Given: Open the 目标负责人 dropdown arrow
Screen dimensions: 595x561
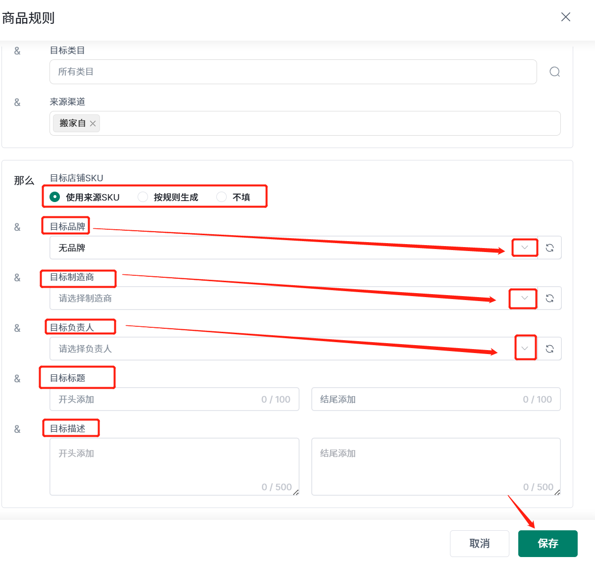Looking at the screenshot, I should click(525, 349).
